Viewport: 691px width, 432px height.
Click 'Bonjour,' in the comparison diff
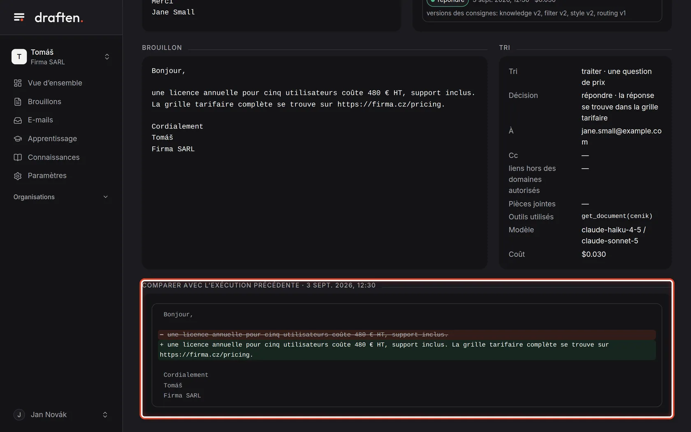(178, 315)
